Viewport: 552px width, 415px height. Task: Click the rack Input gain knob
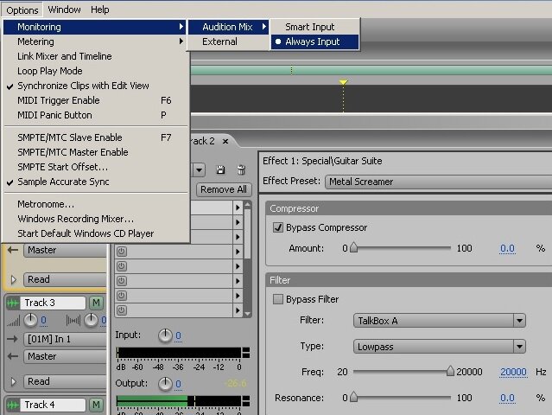(x=165, y=335)
